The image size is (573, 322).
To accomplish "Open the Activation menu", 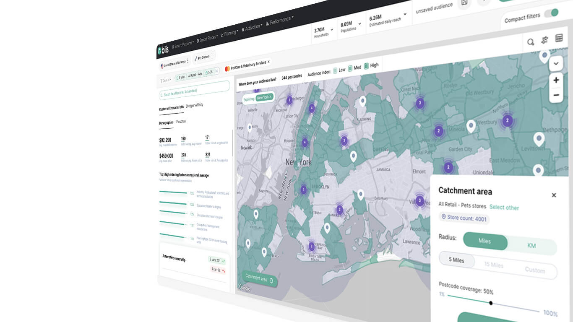I will 251,27.
